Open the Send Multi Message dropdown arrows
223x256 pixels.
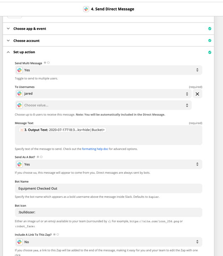click(197, 70)
